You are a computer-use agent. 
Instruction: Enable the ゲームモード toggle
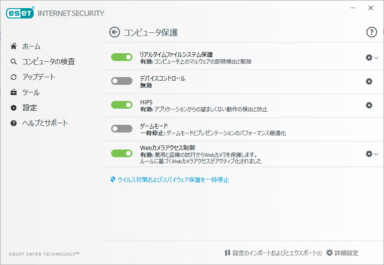coord(122,129)
